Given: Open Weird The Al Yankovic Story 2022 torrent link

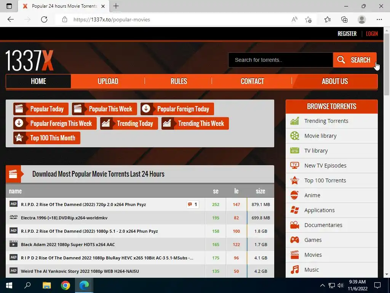Looking at the screenshot, I should [80, 271].
